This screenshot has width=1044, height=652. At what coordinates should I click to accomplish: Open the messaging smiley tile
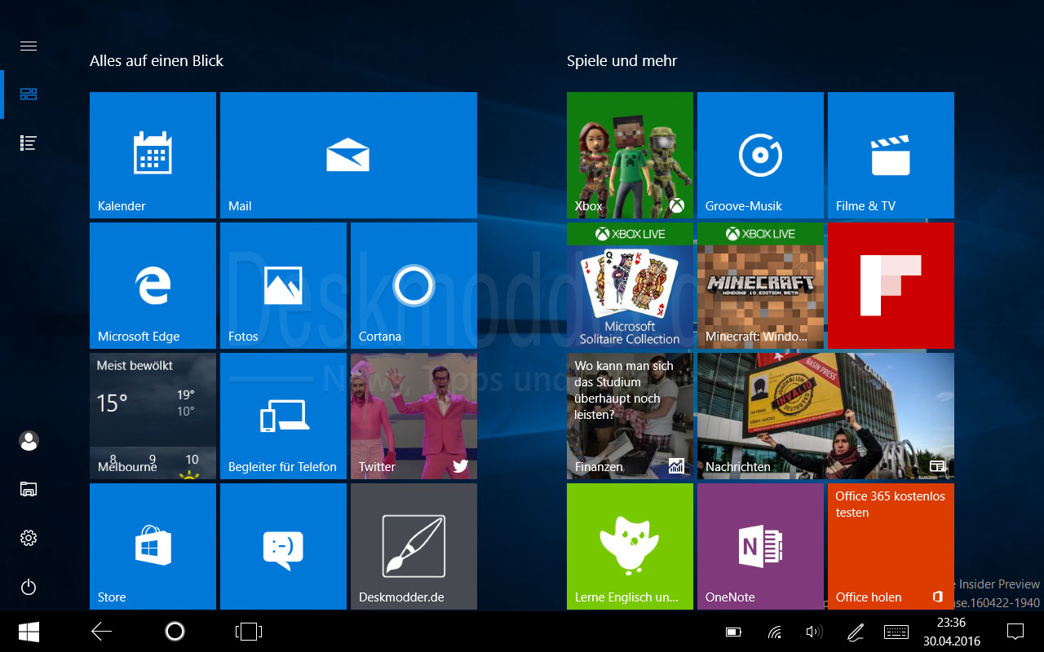[x=283, y=546]
